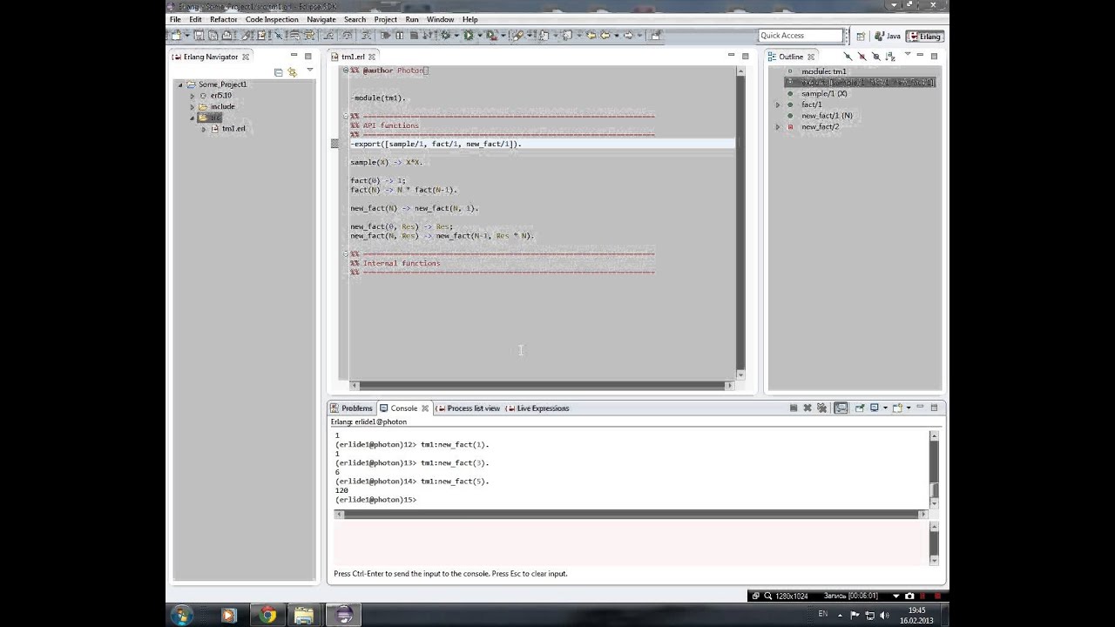Click the Pin Console icon

pos(860,408)
